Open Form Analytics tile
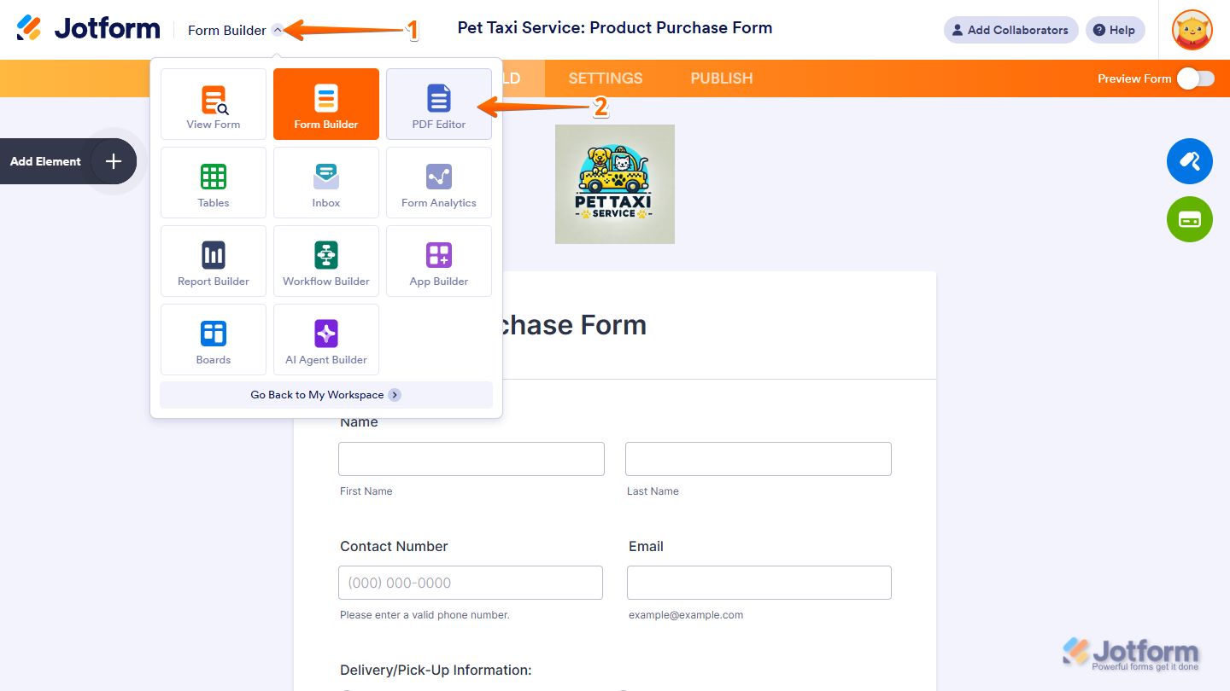This screenshot has height=691, width=1230. pos(439,183)
